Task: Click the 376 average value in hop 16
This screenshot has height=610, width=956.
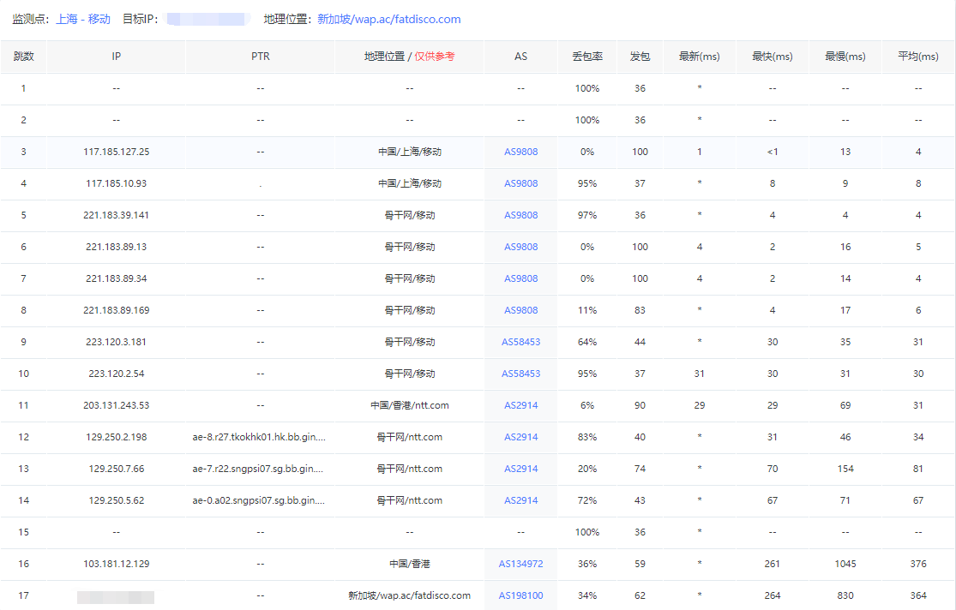Action: (x=918, y=564)
